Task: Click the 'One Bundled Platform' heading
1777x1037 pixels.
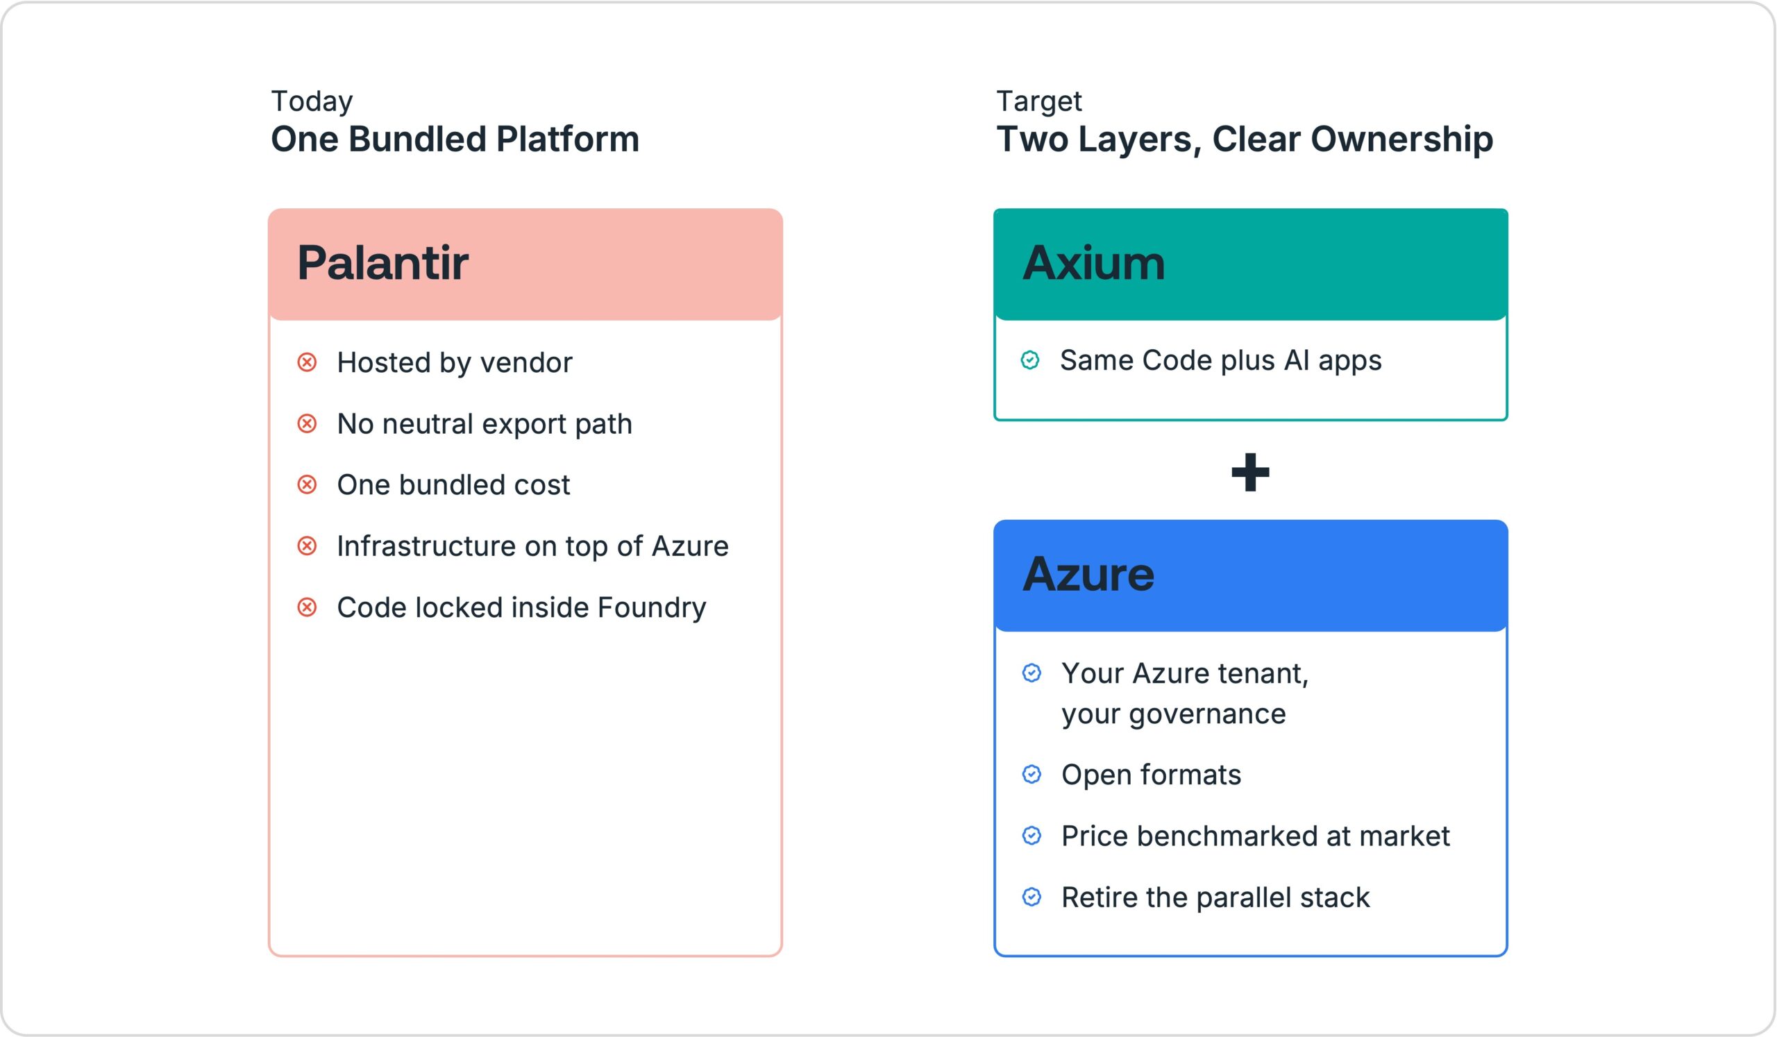Action: [x=455, y=139]
